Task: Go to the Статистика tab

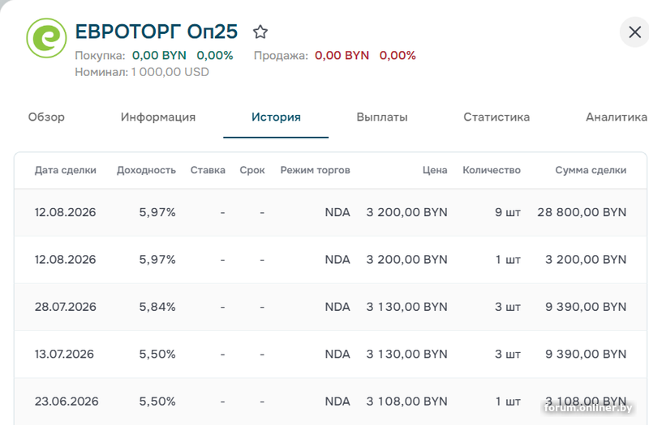Action: coord(496,117)
